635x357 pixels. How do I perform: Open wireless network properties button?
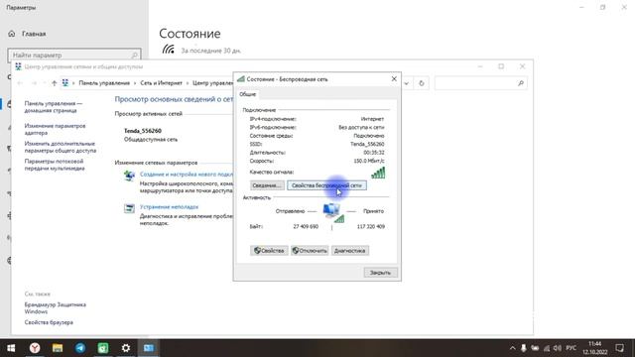(326, 185)
